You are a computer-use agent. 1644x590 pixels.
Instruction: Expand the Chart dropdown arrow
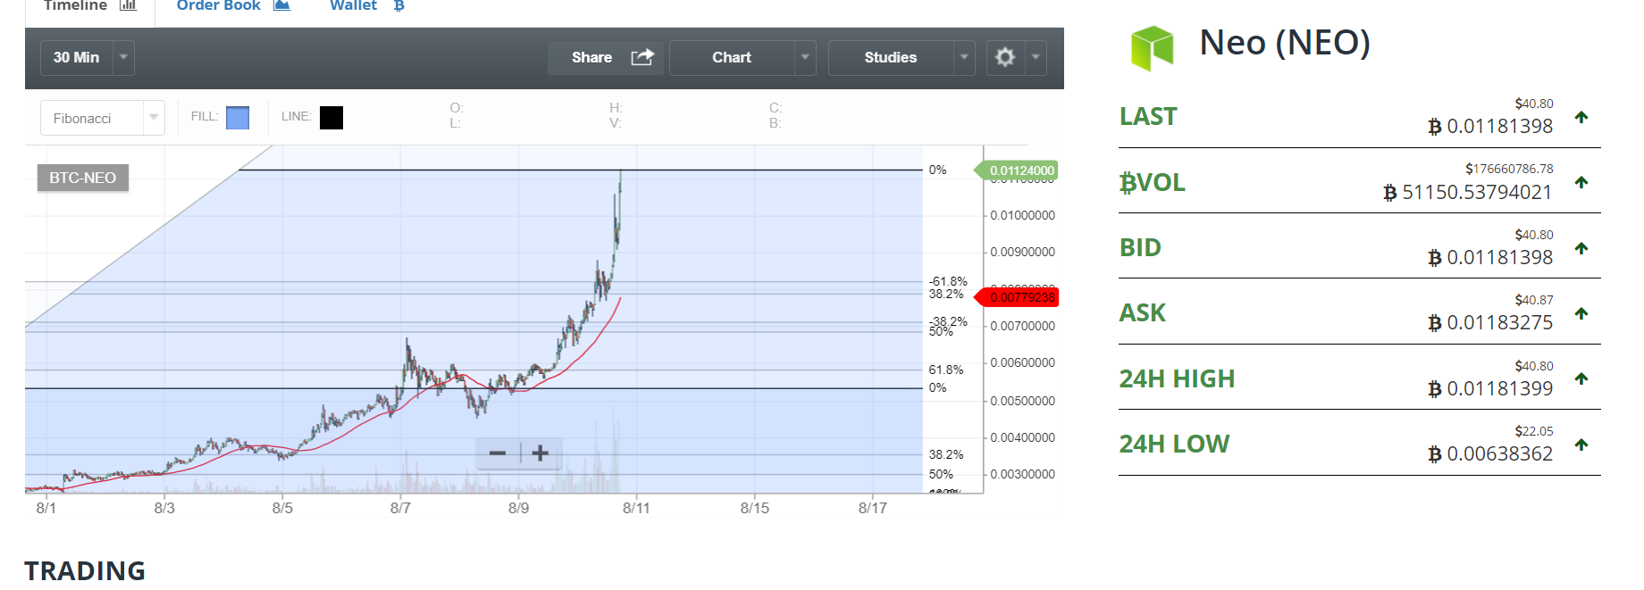point(805,57)
